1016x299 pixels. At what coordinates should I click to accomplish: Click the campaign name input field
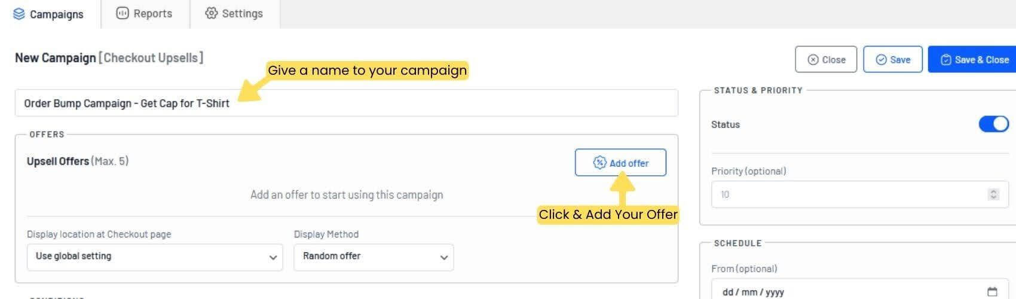pos(347,103)
